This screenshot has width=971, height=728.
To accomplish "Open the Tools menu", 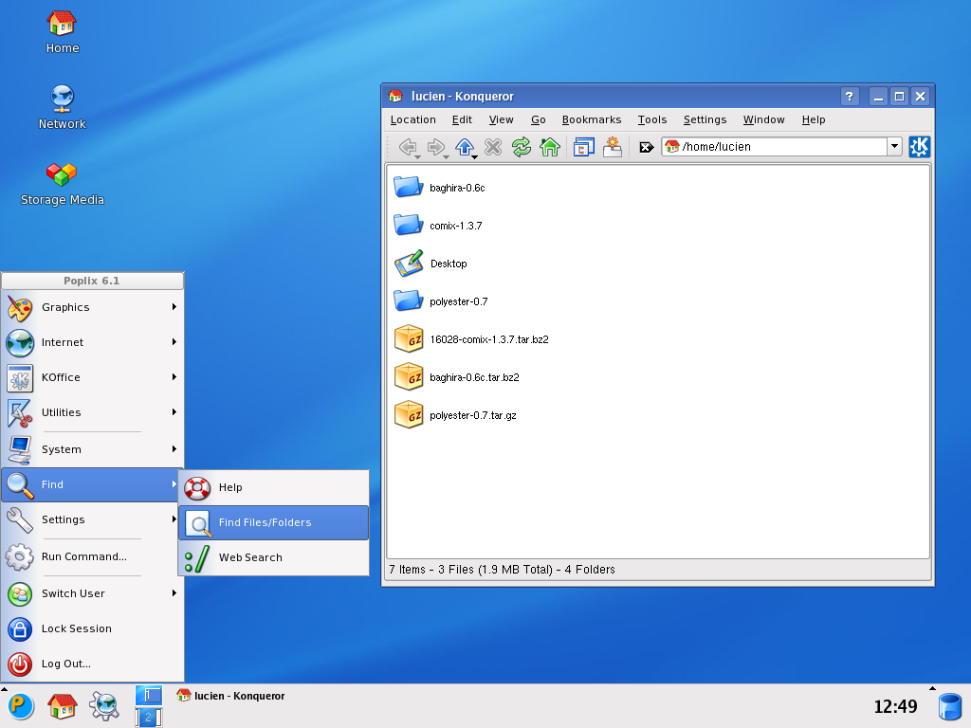I will click(x=652, y=119).
